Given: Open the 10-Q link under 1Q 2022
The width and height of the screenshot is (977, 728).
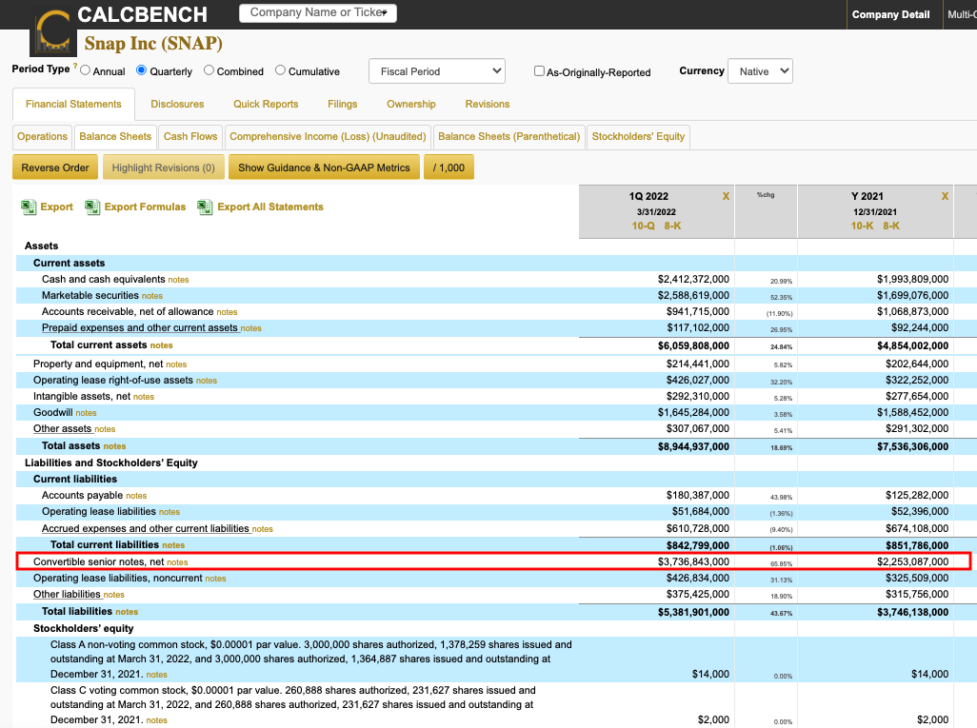Looking at the screenshot, I should [643, 226].
